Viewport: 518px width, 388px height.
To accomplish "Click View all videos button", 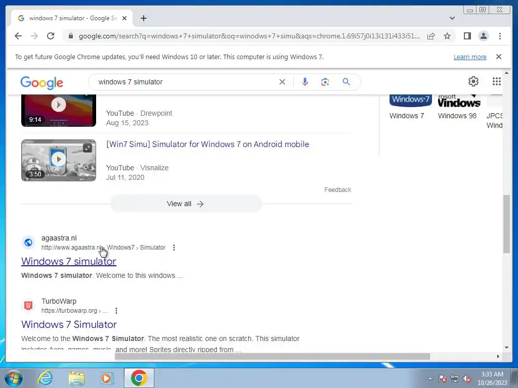I will (x=186, y=204).
